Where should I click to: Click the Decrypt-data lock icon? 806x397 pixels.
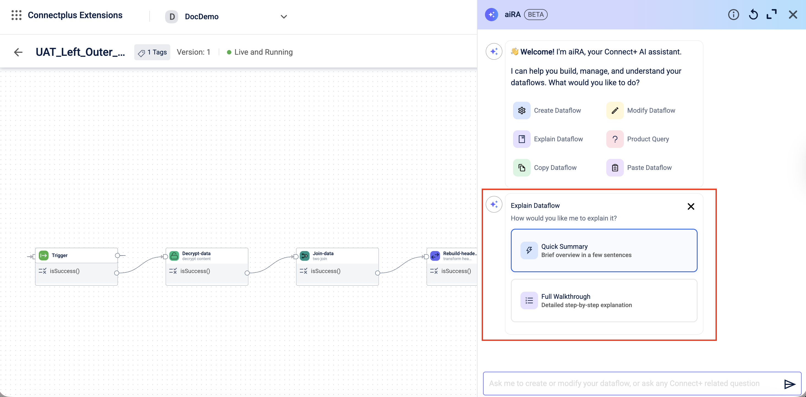174,256
